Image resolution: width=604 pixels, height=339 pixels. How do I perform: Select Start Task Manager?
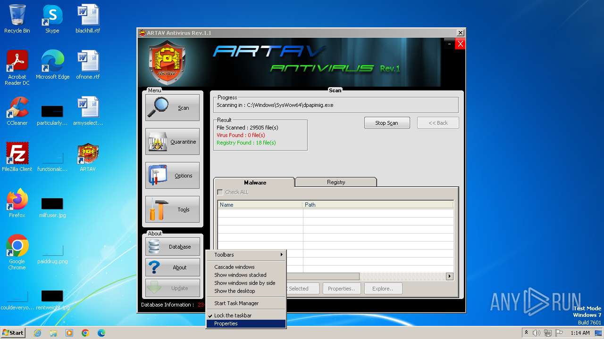(x=246, y=303)
